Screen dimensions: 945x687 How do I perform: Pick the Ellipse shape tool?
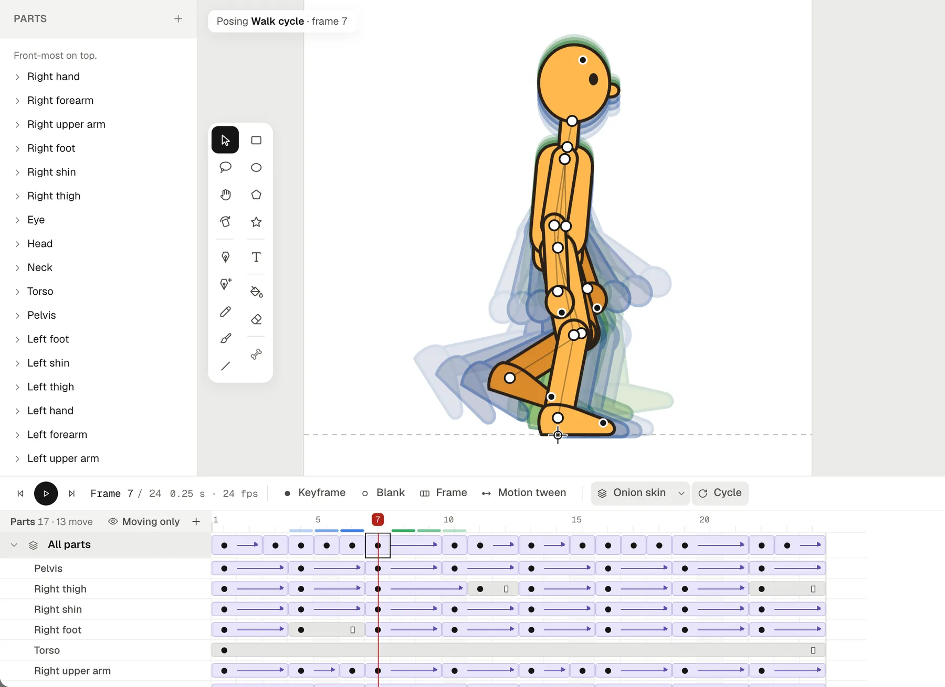256,167
